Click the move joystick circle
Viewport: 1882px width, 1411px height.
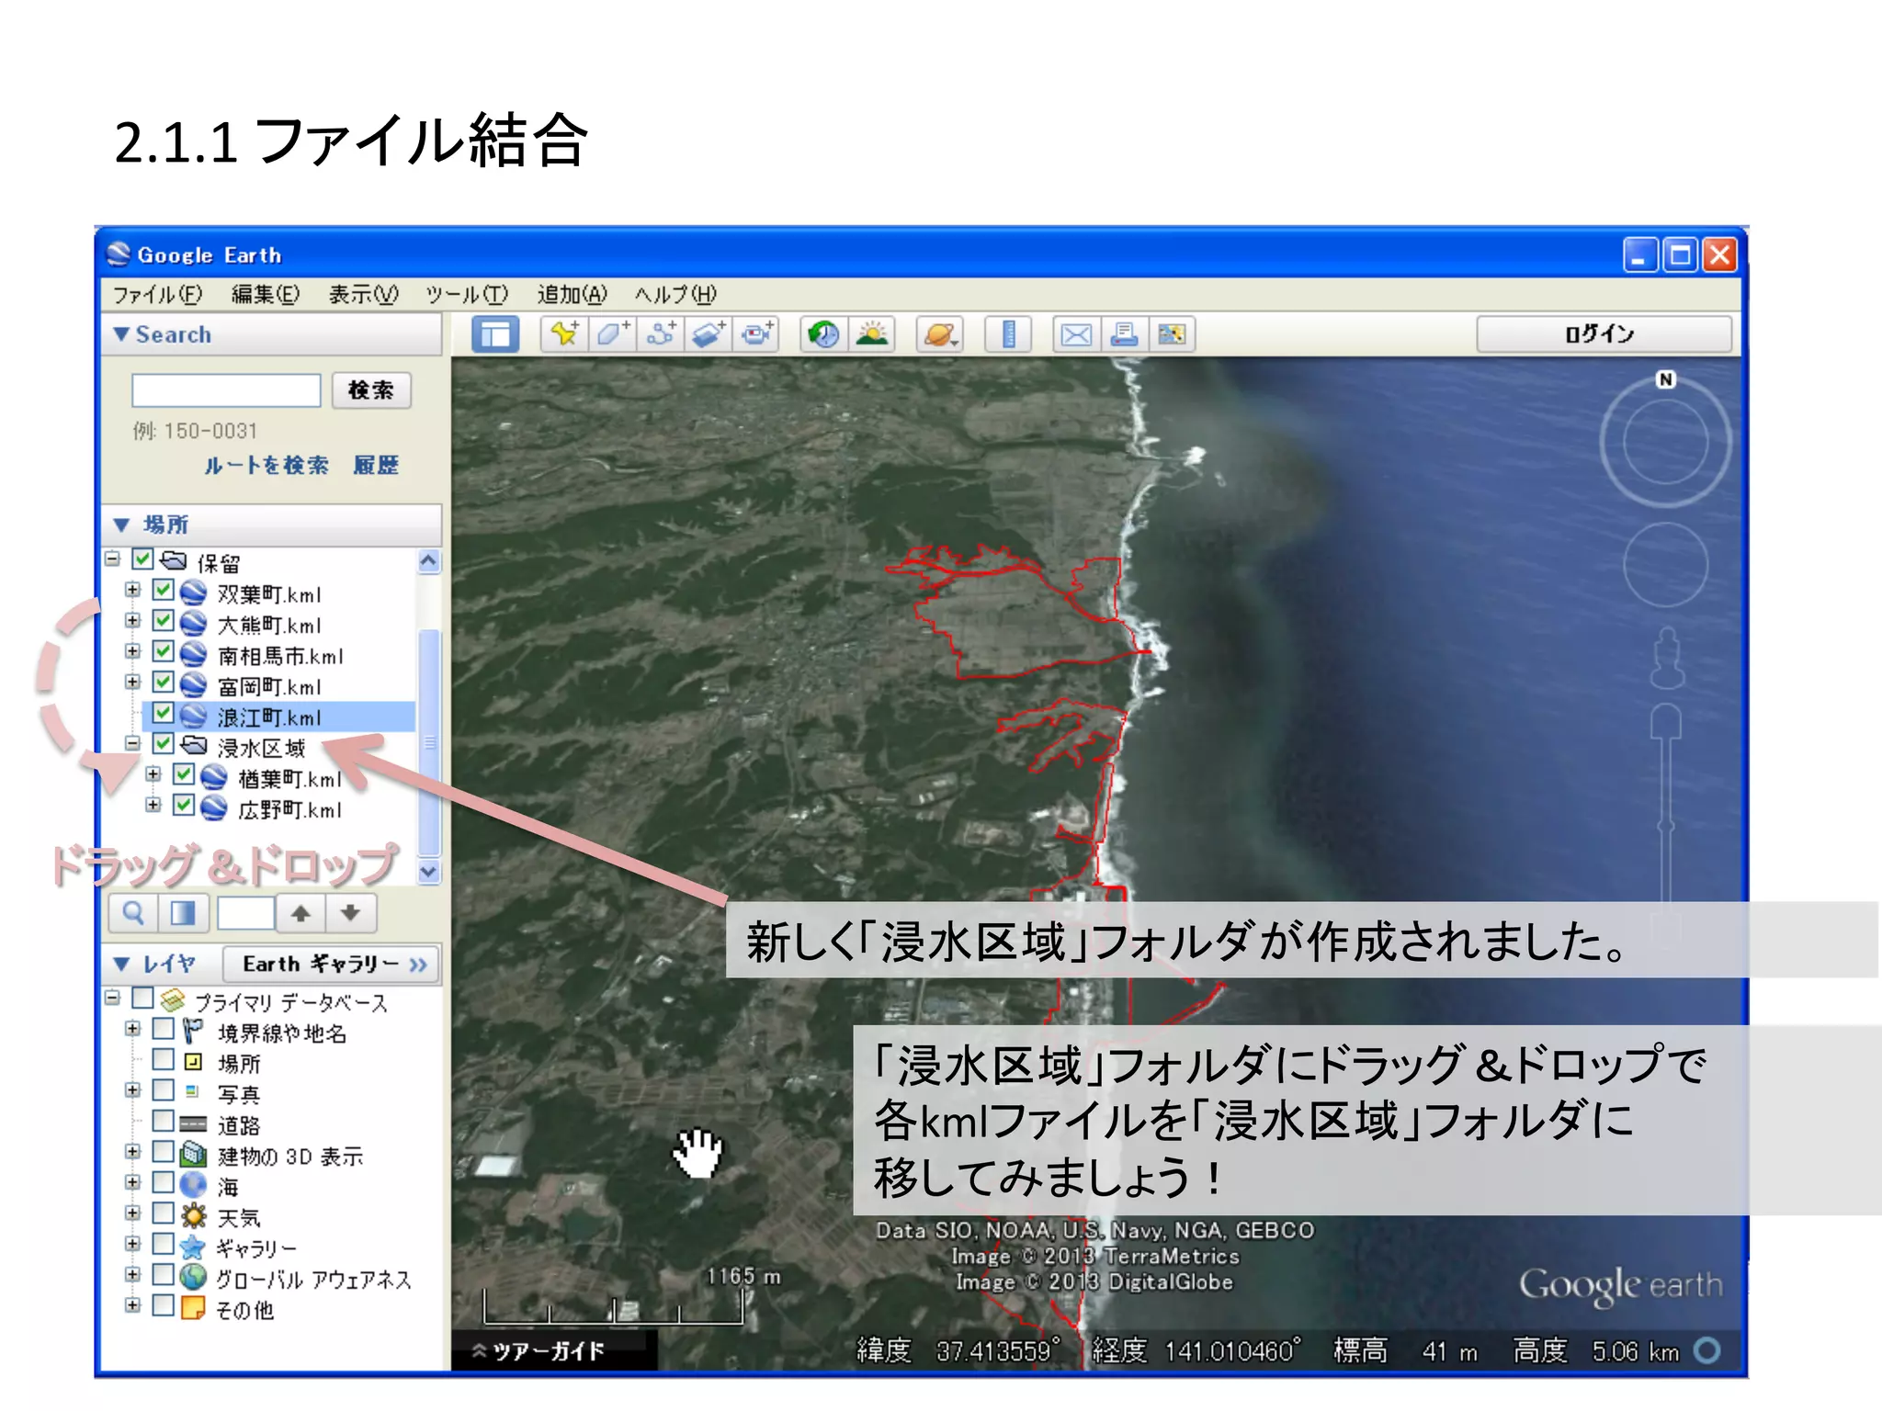pyautogui.click(x=1665, y=564)
